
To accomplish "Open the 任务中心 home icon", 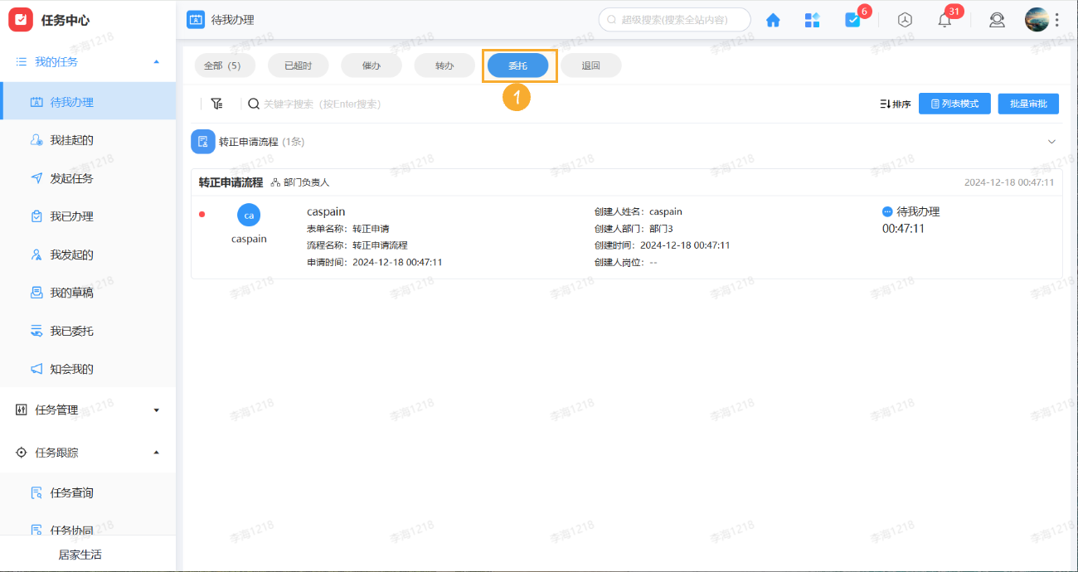I will coord(772,19).
